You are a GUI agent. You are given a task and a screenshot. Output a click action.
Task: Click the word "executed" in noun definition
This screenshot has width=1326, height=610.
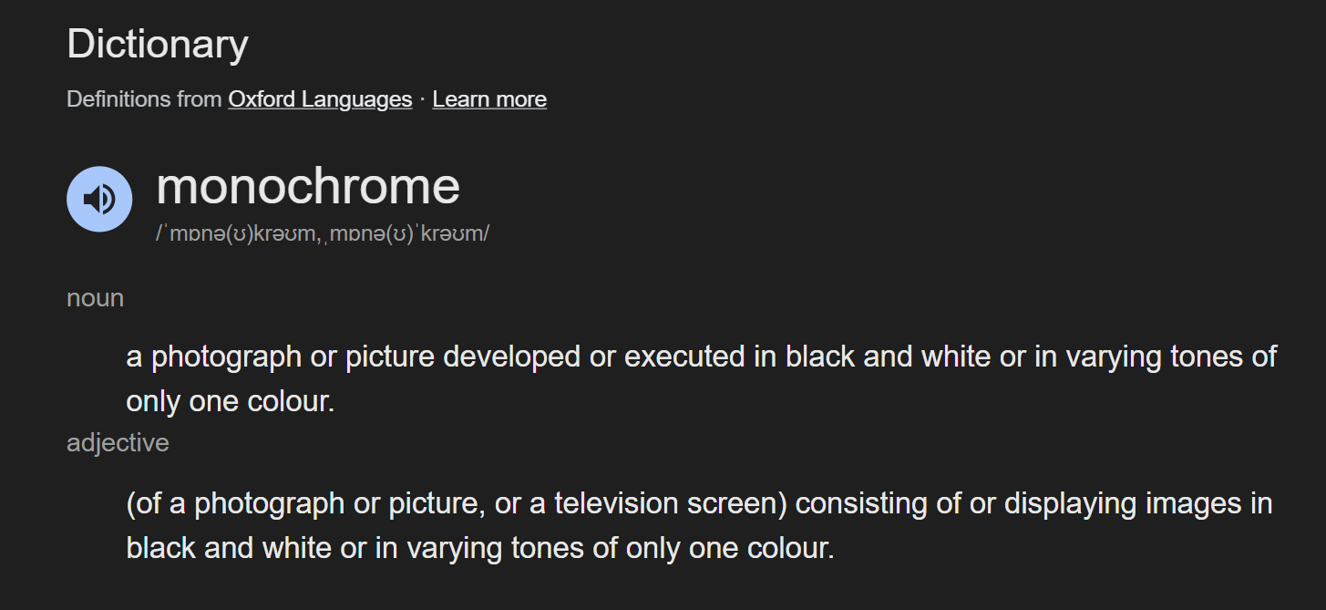[x=684, y=357]
